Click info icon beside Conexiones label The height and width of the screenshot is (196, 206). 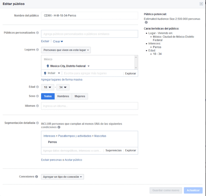pos(36,176)
